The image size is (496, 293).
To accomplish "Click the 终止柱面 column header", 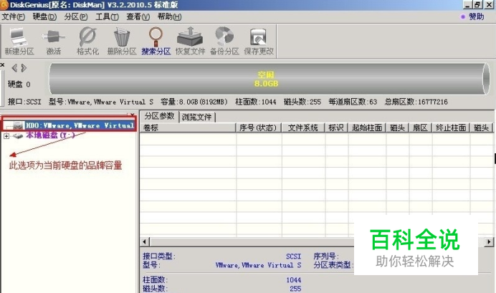I will pyautogui.click(x=451, y=128).
